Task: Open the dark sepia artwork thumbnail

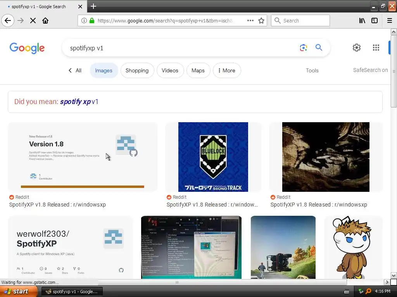Action: pos(326,157)
